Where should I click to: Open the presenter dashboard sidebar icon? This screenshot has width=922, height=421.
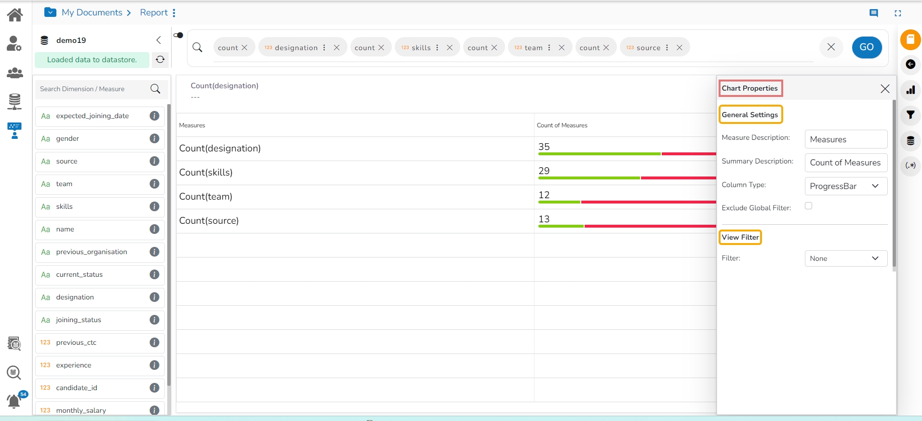(14, 131)
